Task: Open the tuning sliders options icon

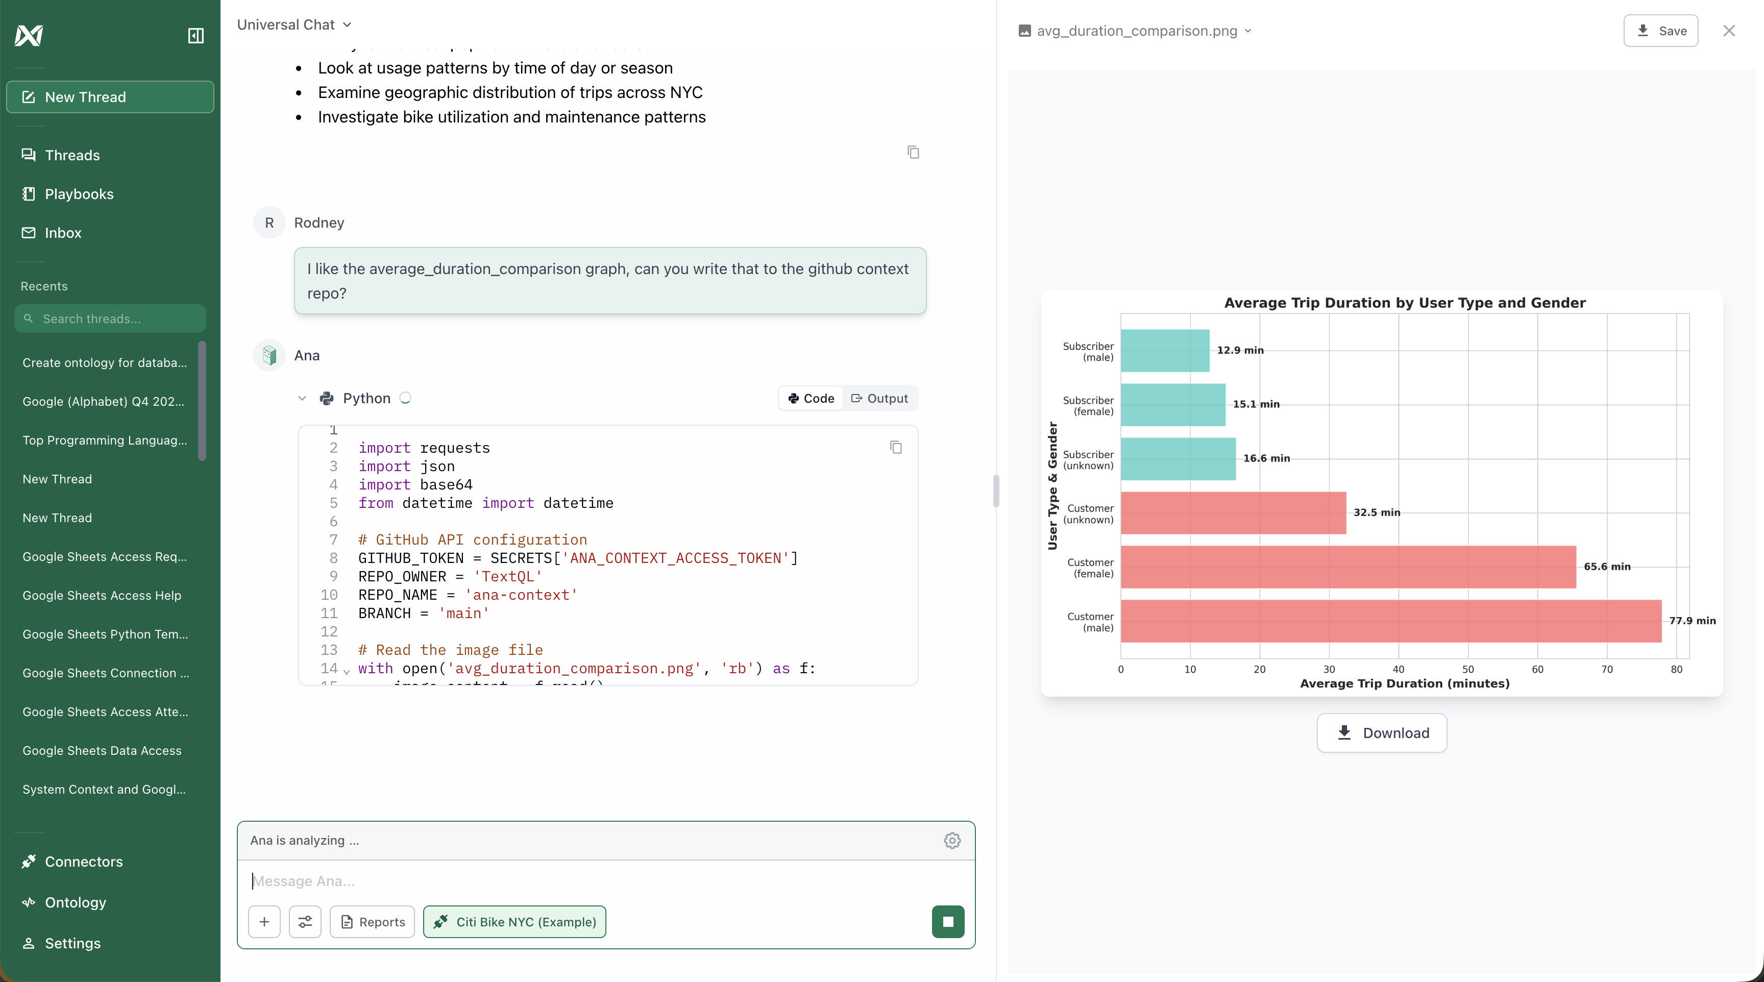Action: [x=305, y=922]
